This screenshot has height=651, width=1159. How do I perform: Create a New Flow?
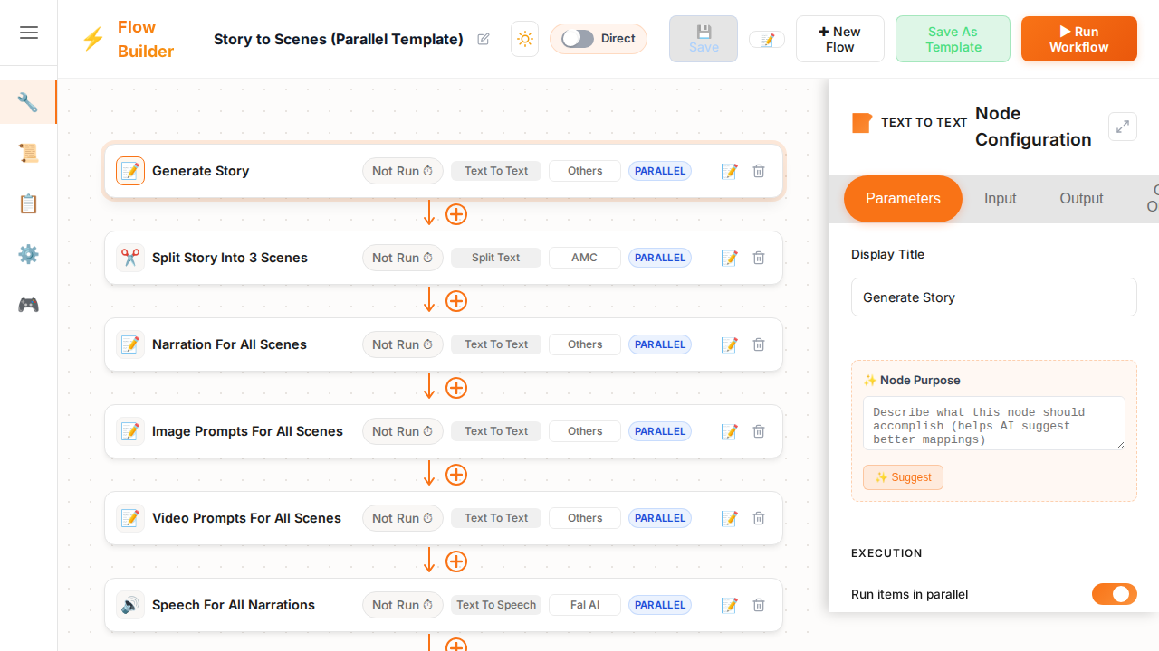[839, 39]
